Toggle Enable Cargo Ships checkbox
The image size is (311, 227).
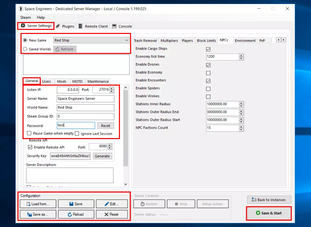click(208, 49)
